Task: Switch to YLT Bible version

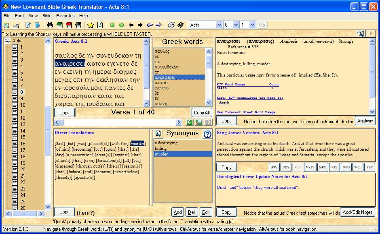Action: (x=369, y=167)
